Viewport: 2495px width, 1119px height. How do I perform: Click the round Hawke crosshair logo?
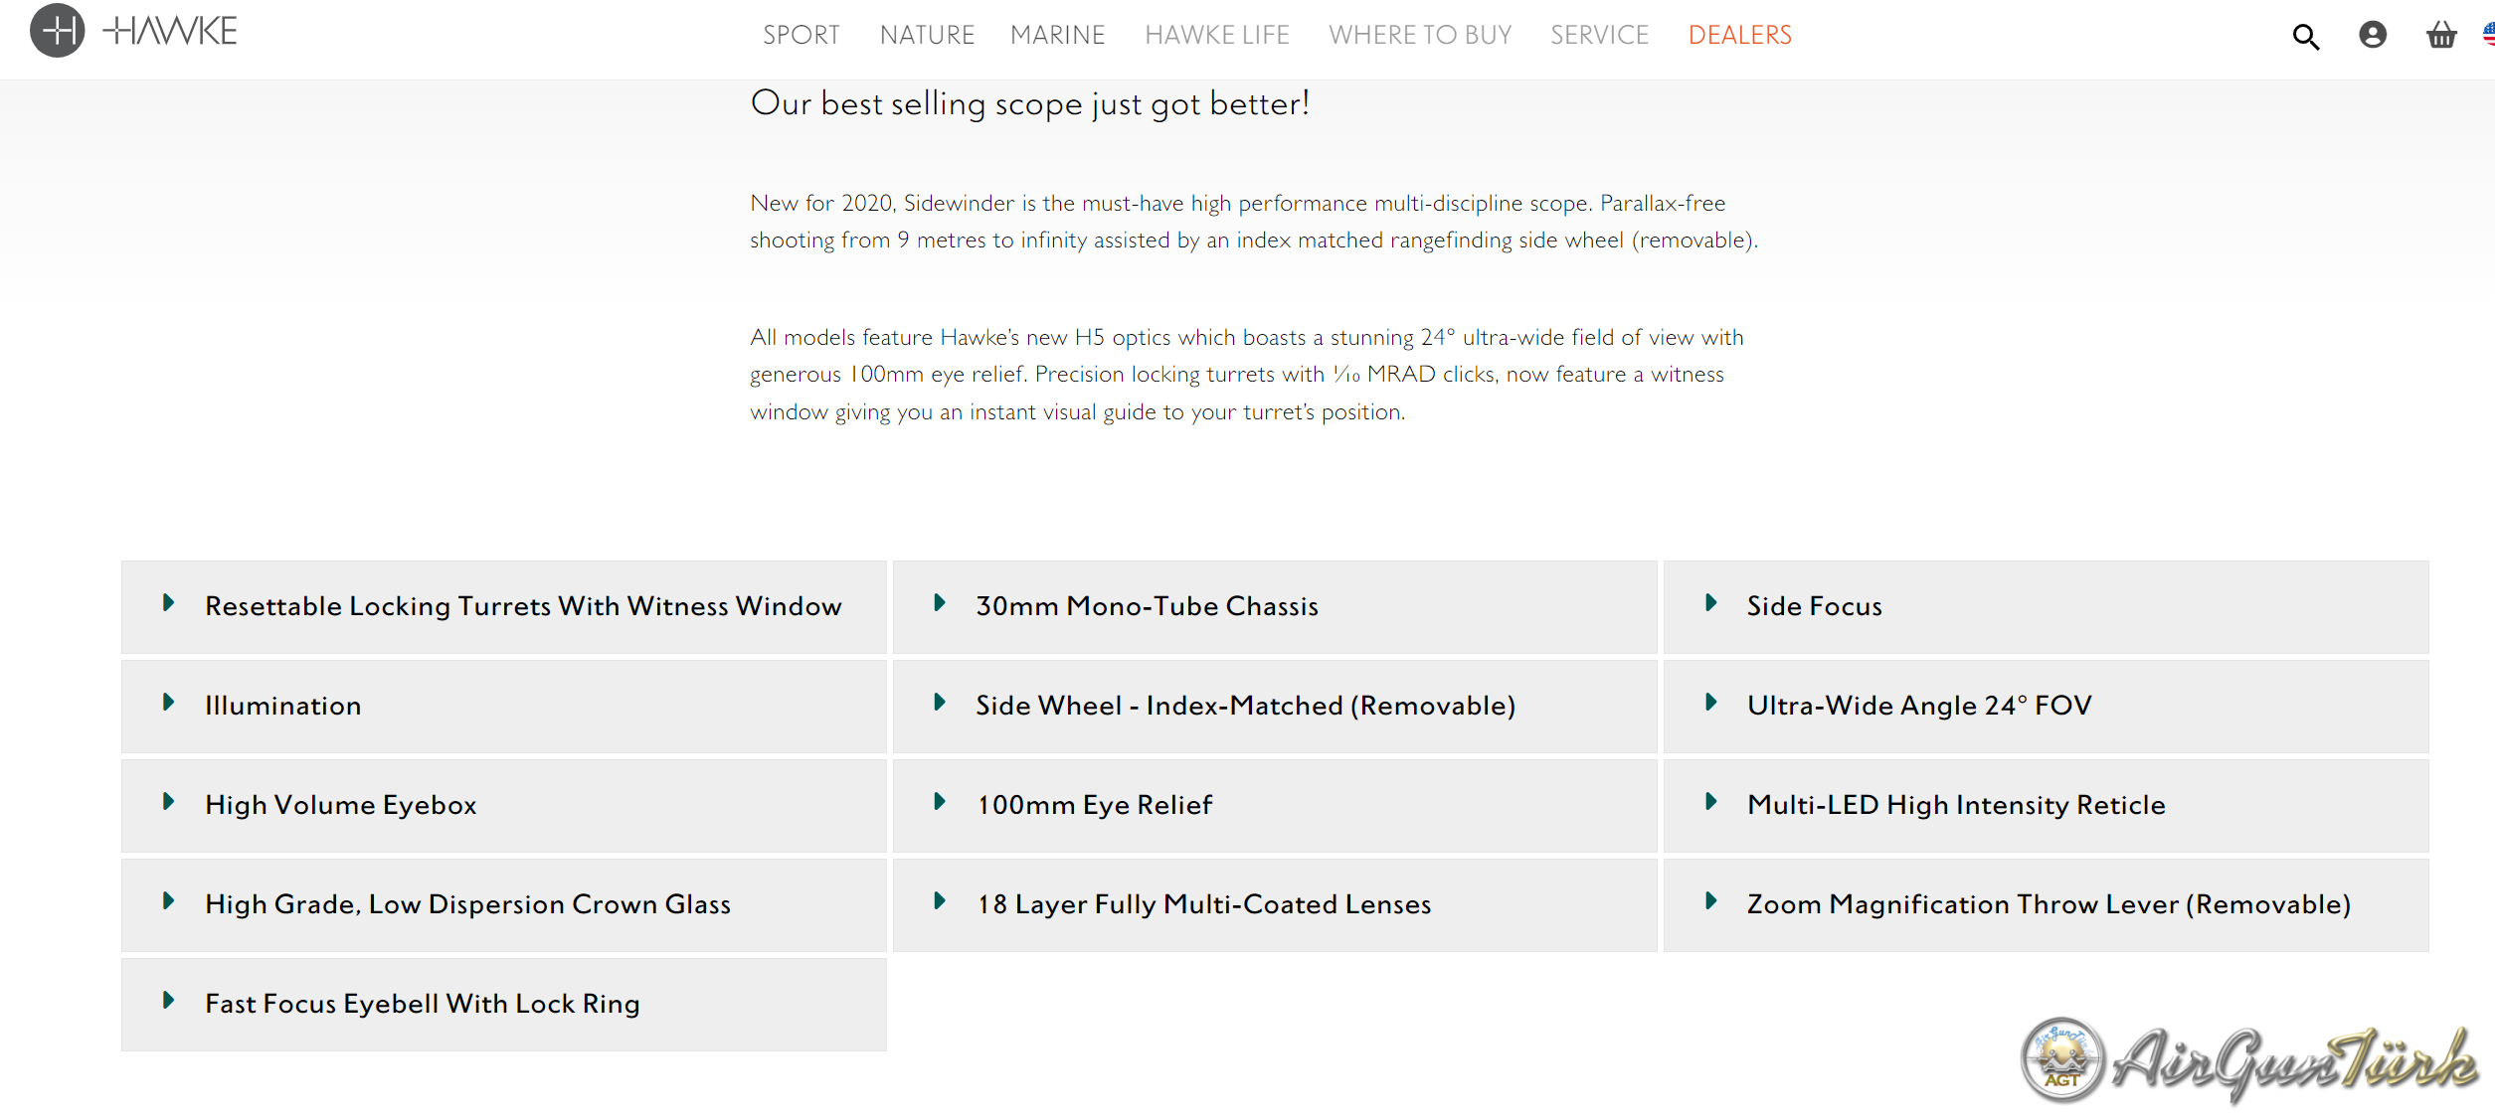coord(57,31)
